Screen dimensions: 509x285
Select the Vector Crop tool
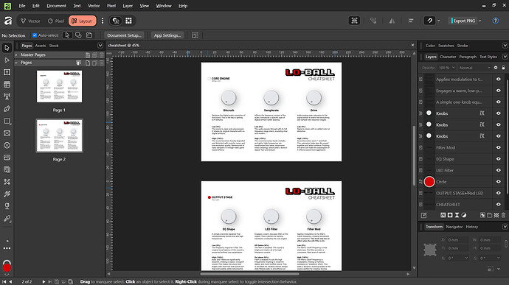(x=7, y=182)
